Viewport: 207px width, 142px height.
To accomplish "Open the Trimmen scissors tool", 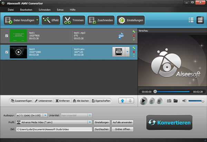I will click(74, 20).
